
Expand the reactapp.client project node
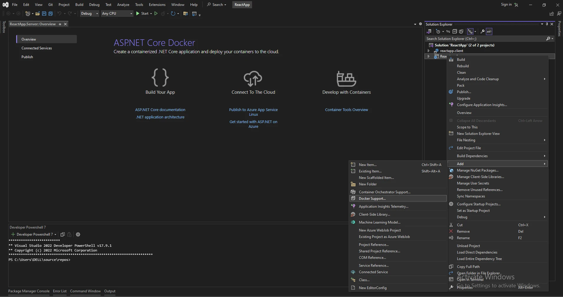click(428, 51)
